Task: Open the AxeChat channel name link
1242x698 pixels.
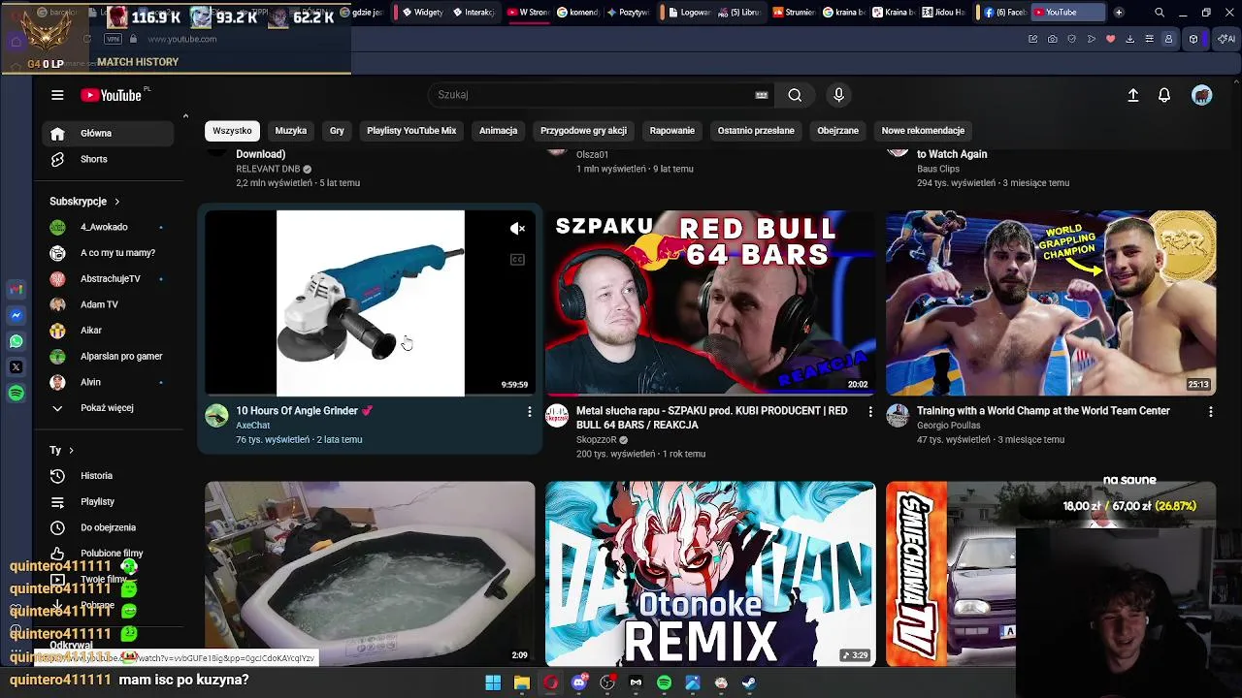Action: [x=253, y=426]
